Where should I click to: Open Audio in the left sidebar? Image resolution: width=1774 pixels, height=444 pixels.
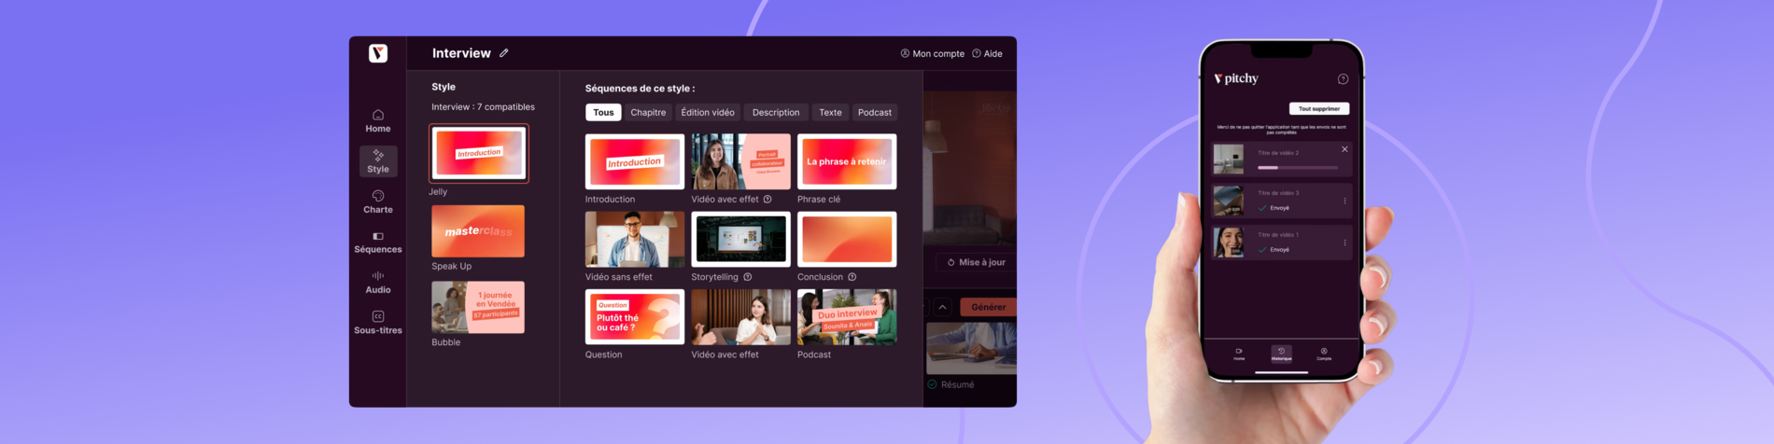tap(378, 283)
